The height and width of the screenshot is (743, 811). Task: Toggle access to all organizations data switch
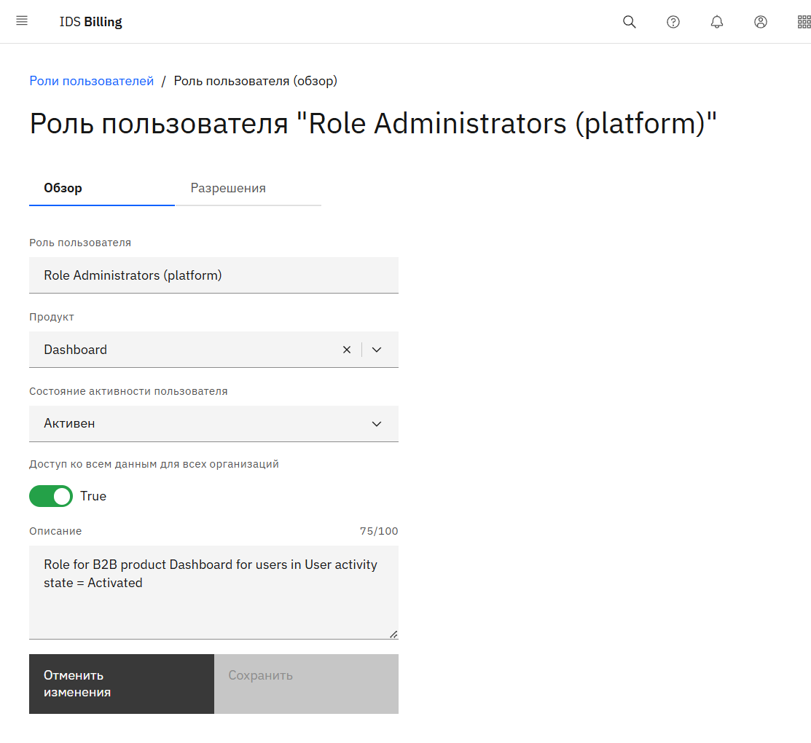click(51, 496)
